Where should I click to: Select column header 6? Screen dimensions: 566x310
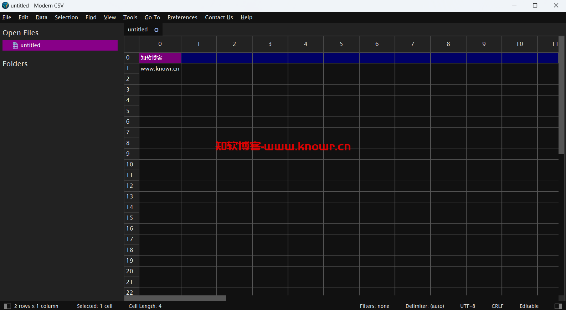click(377, 44)
